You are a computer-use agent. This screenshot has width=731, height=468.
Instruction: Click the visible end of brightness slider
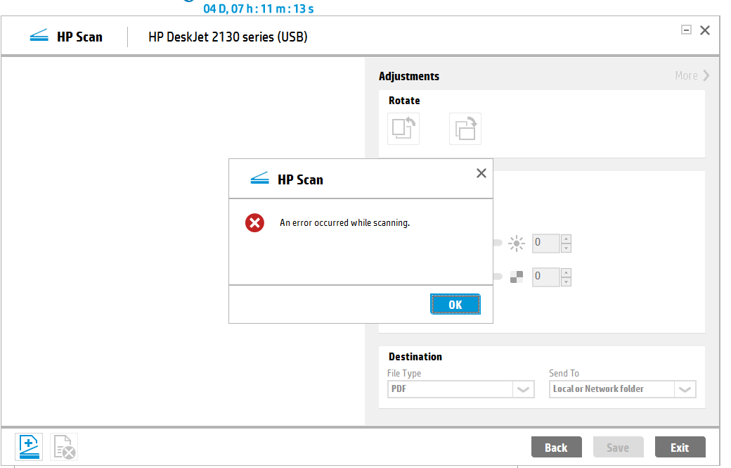(x=498, y=244)
